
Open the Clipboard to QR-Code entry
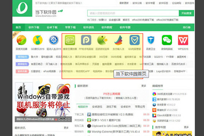(x=116, y=126)
